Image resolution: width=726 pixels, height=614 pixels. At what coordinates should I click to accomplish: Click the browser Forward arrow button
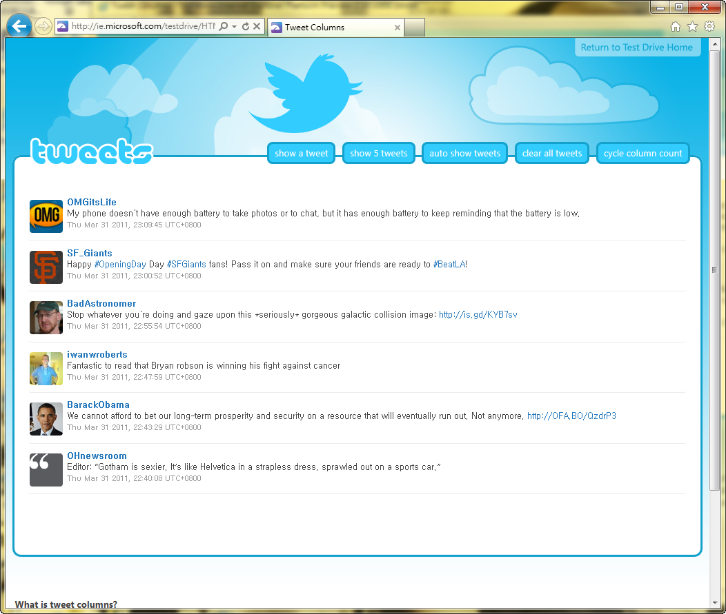pos(43,27)
